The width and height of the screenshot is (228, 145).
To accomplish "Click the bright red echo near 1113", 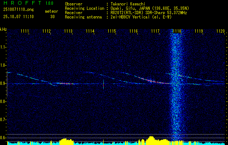I will [x=66, y=83].
